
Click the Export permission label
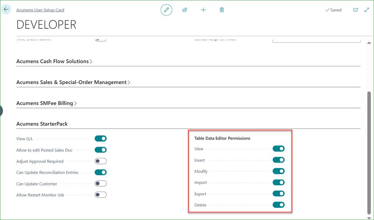point(200,194)
